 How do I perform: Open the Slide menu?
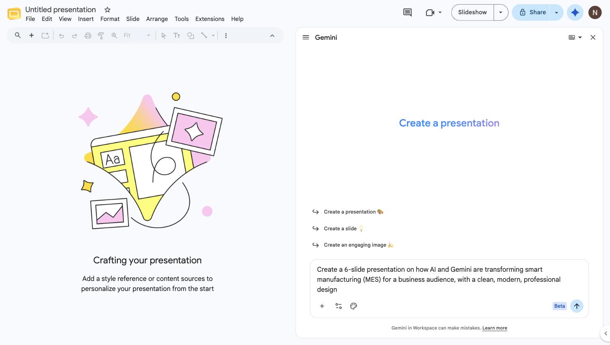click(133, 19)
